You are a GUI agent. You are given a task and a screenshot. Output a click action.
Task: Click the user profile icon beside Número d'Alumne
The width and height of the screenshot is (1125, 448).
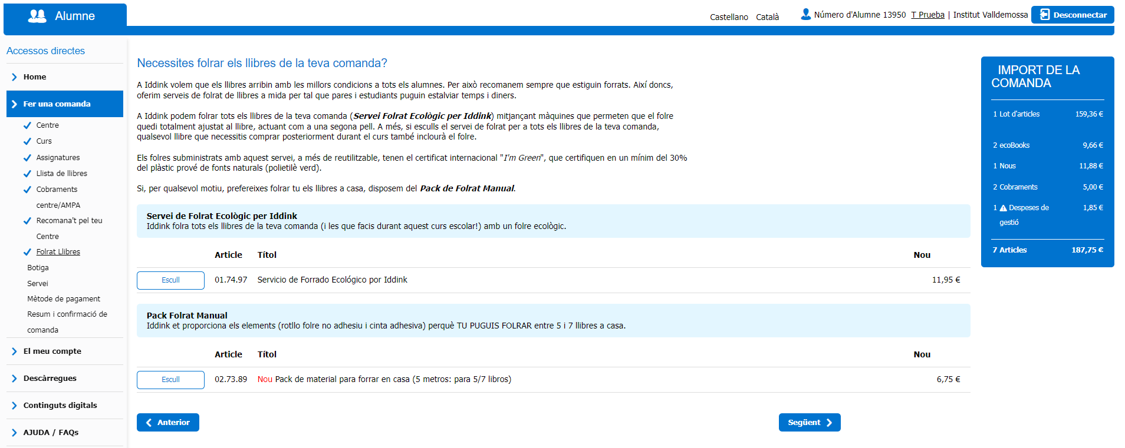tap(805, 15)
